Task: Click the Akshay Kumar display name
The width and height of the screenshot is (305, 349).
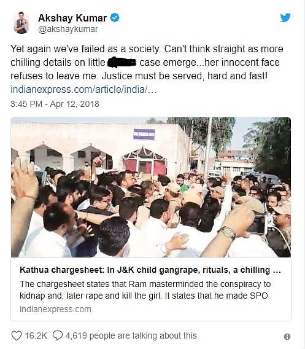Action: (72, 18)
